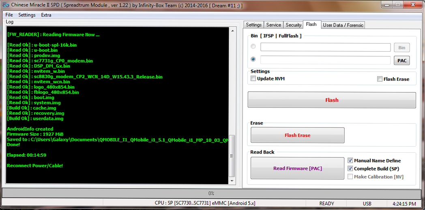This screenshot has height=210, width=425.
Task: Uncheck Complete Build (SP)
Action: 350,169
